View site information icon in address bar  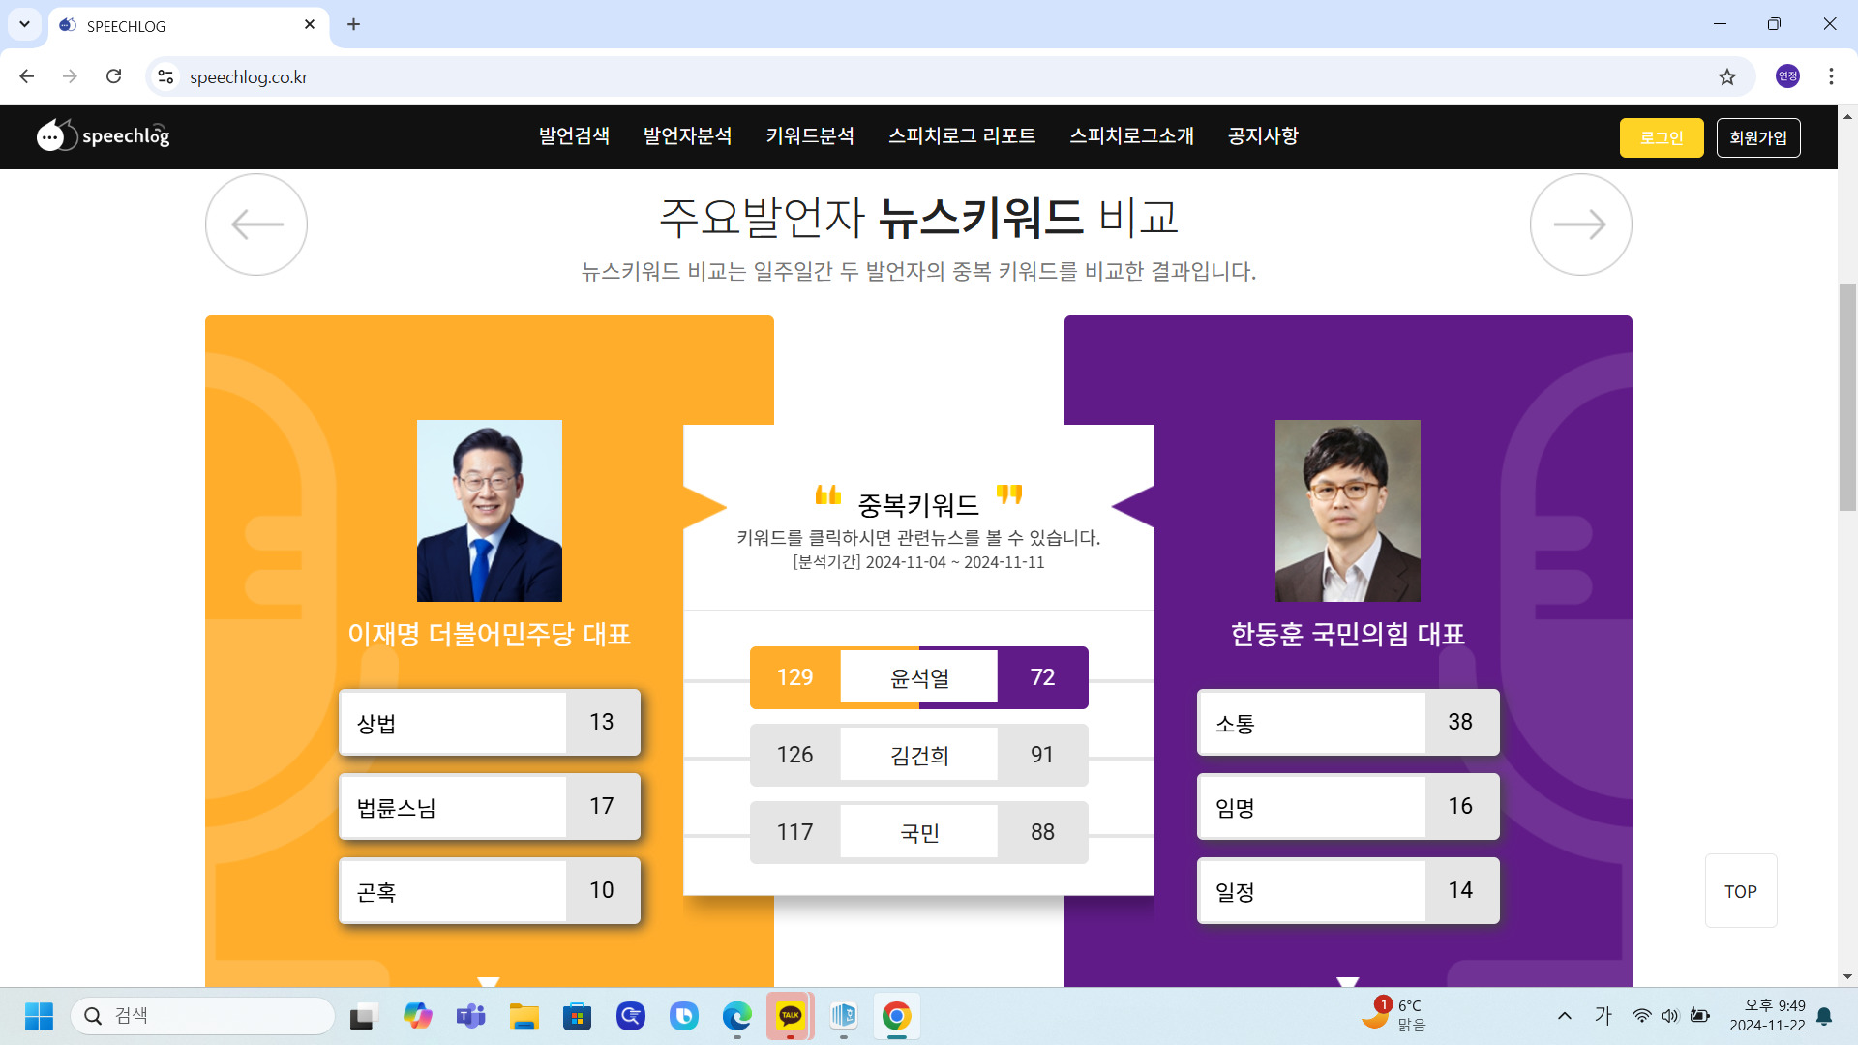pos(165,76)
